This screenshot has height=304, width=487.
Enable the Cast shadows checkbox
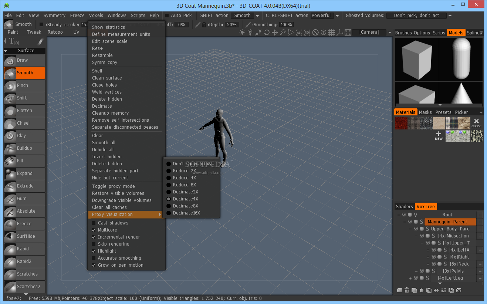[94, 223]
